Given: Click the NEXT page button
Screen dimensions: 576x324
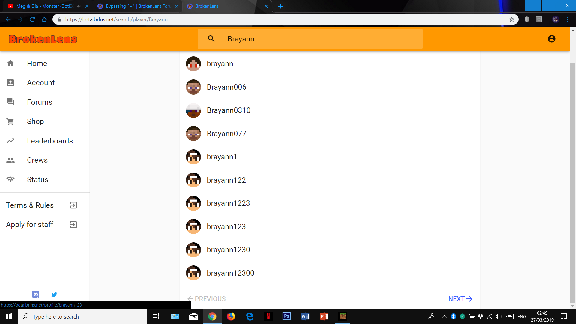Looking at the screenshot, I should [460, 299].
